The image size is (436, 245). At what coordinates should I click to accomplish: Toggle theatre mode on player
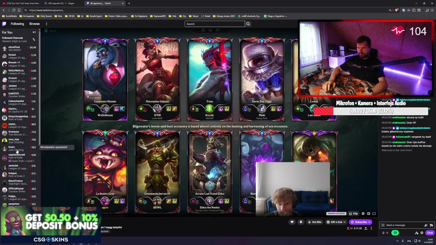coord(368,214)
